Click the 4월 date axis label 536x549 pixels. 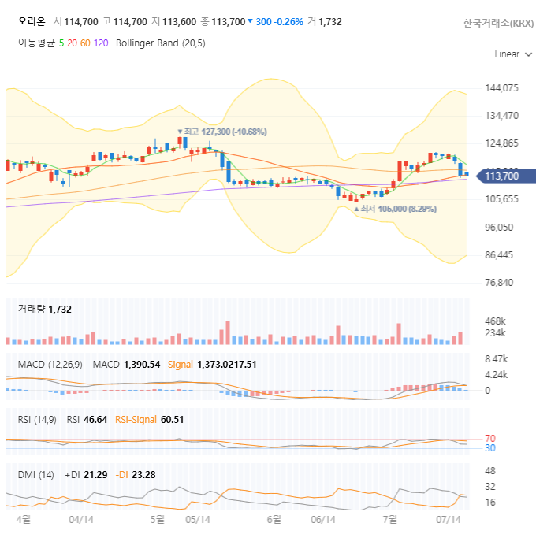click(24, 519)
